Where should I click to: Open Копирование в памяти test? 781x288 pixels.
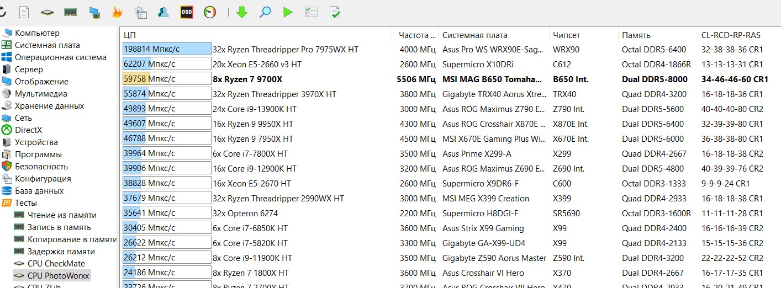pyautogui.click(x=72, y=239)
